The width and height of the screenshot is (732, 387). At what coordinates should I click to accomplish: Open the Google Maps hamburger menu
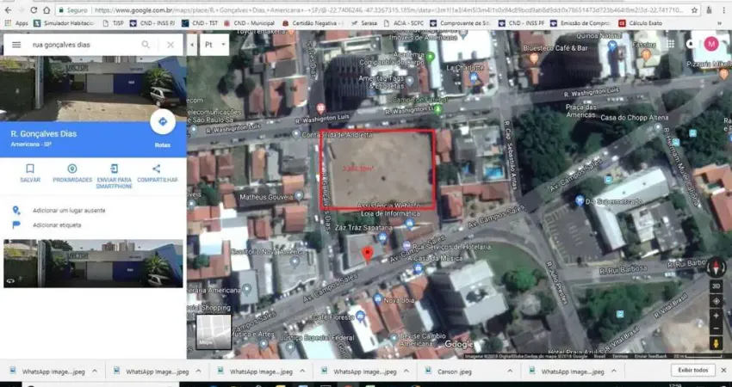(x=16, y=45)
